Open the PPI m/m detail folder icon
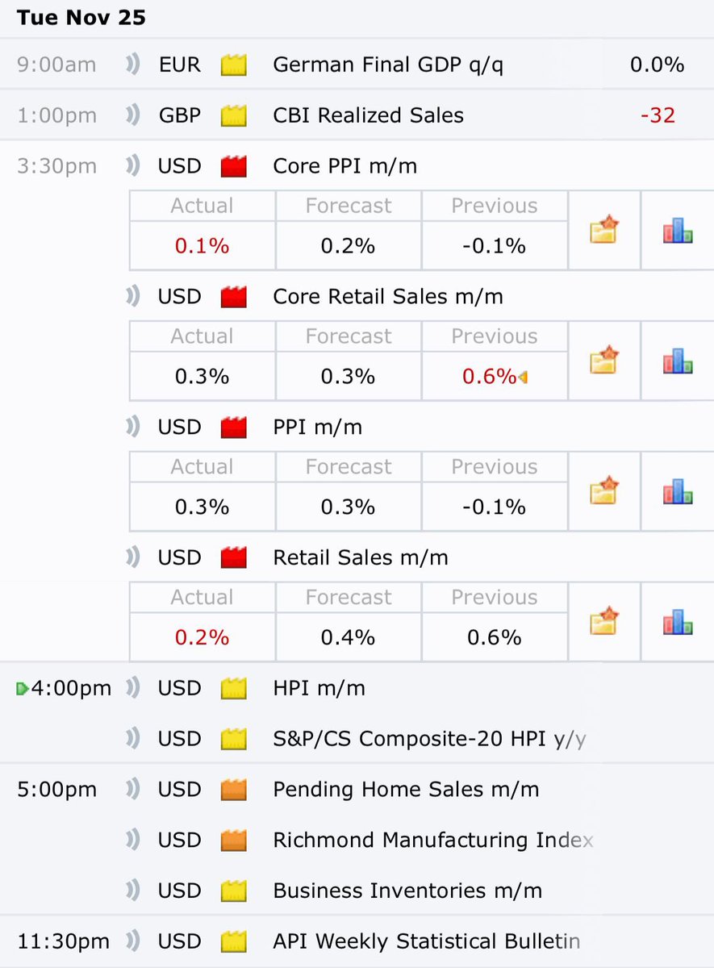 603,490
